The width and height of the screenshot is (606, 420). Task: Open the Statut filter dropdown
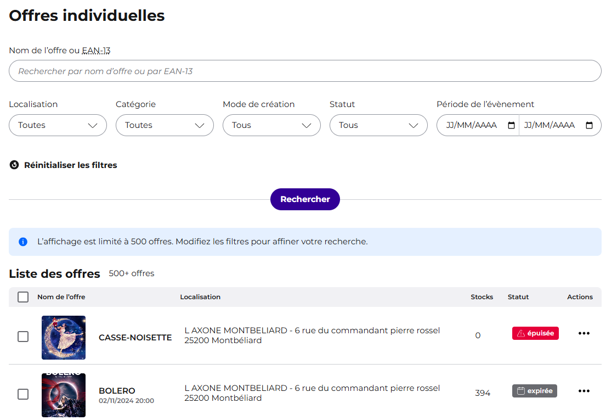pyautogui.click(x=378, y=125)
